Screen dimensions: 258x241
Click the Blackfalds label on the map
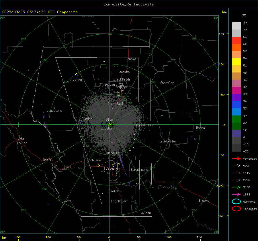[122, 79]
